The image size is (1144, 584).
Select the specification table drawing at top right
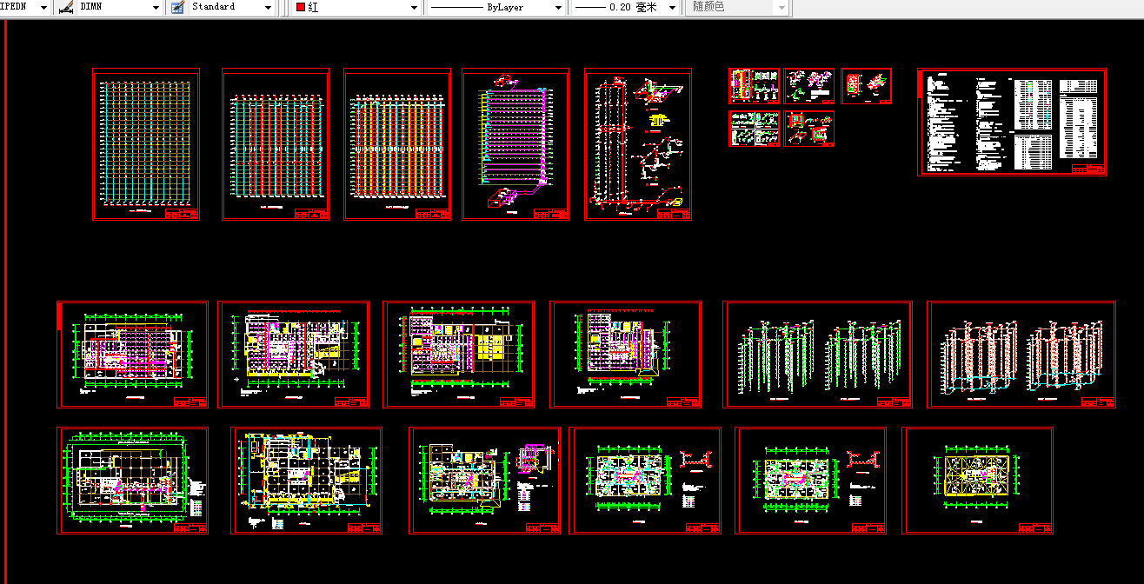click(1011, 122)
